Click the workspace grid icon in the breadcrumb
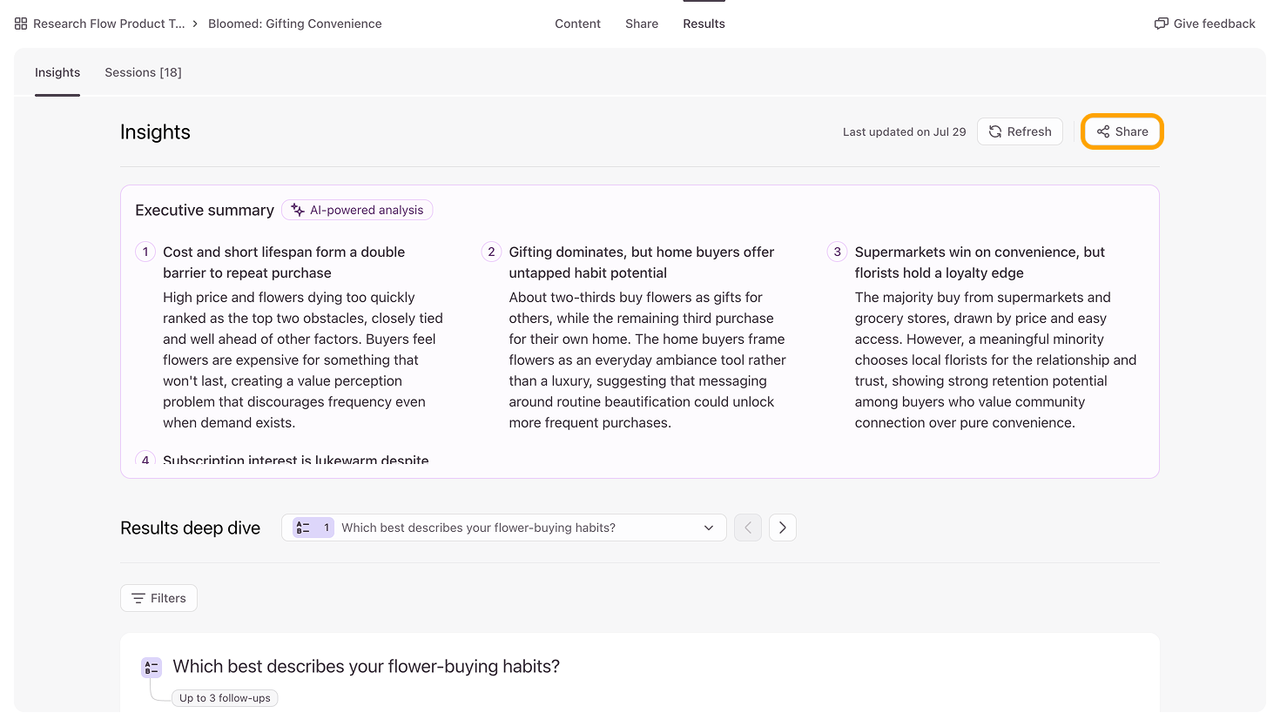The width and height of the screenshot is (1280, 726). [x=21, y=24]
